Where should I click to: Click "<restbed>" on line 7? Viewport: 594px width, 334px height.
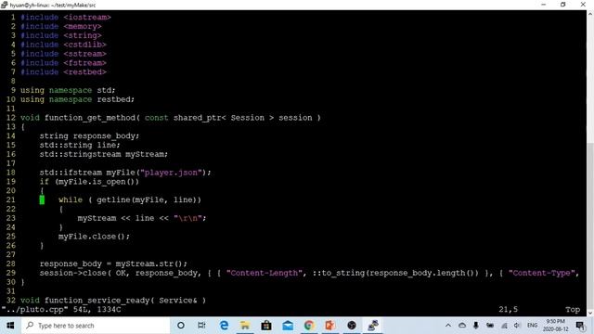(84, 72)
